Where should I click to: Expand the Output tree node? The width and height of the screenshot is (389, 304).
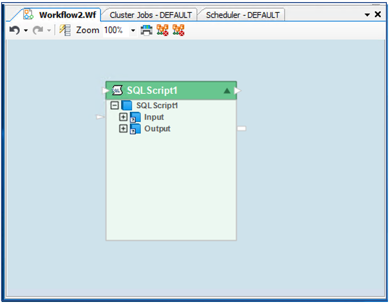pyautogui.click(x=123, y=129)
